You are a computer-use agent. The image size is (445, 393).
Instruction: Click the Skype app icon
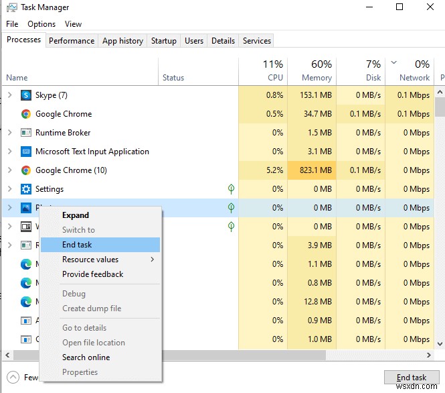(26, 95)
